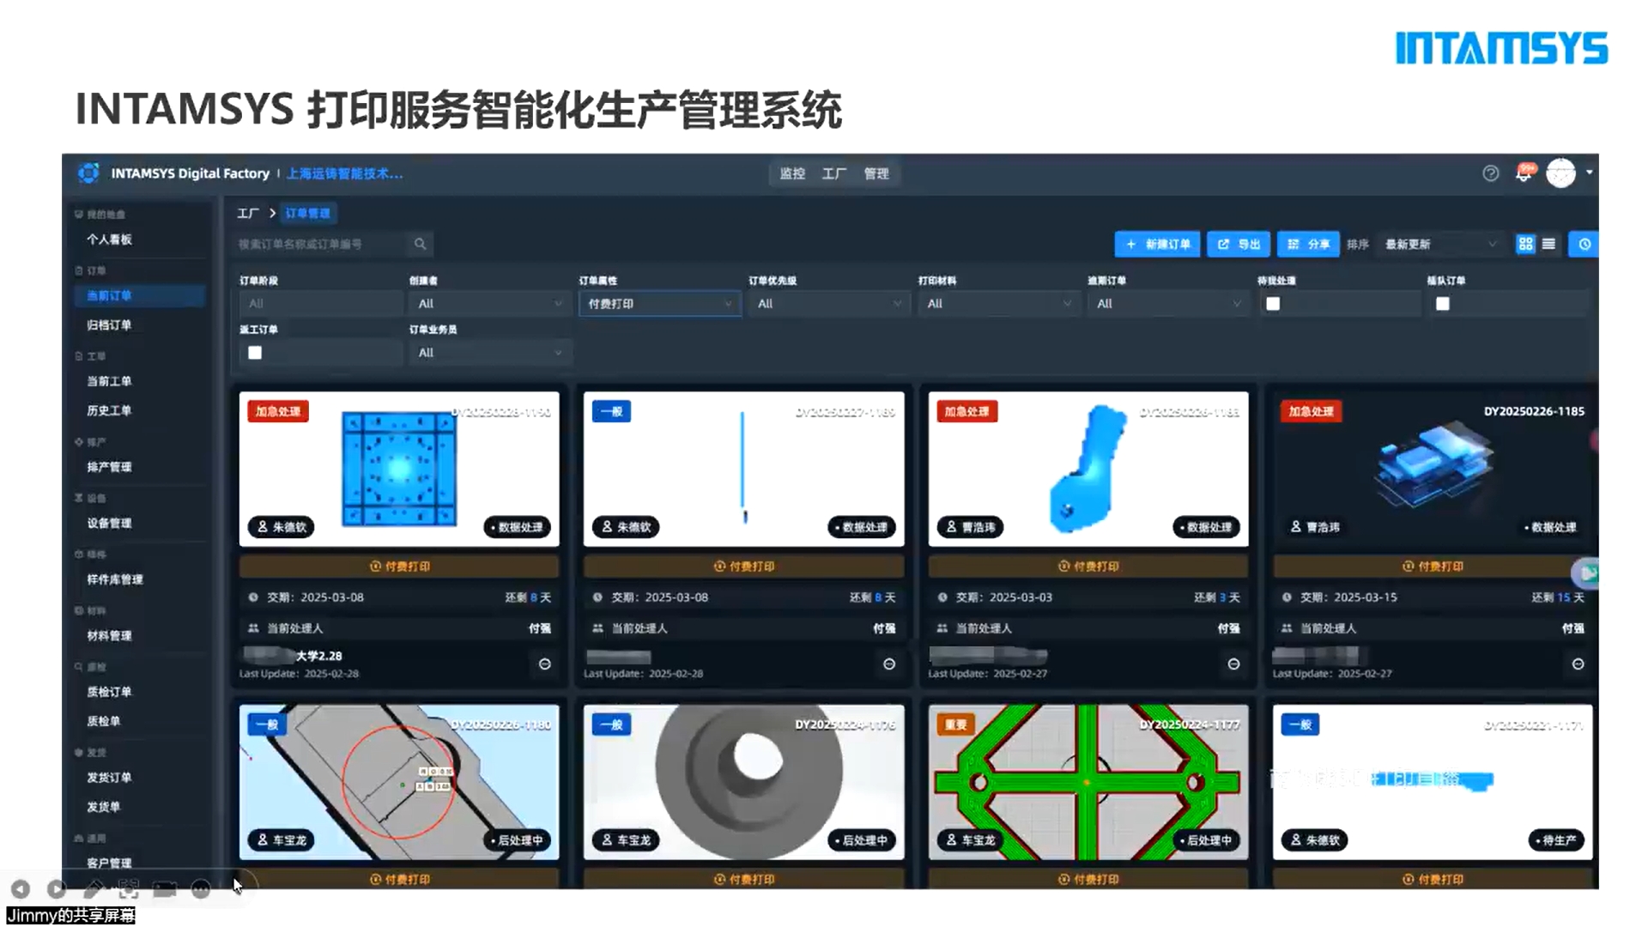
Task: Click the 新建订单 button
Action: (x=1157, y=244)
